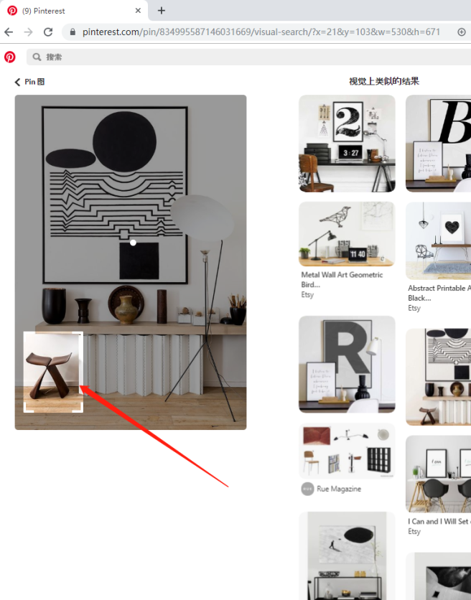This screenshot has height=600, width=471.
Task: Click the Pinterest search input field
Action: (x=248, y=57)
